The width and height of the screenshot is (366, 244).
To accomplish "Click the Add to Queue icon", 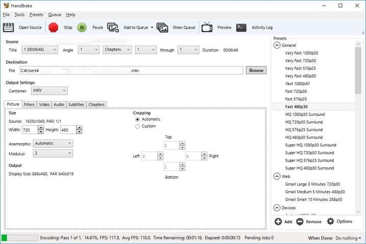I will [113, 28].
